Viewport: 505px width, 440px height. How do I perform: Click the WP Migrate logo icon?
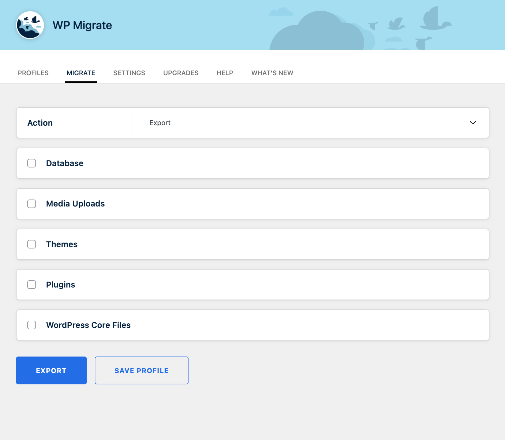coord(30,25)
